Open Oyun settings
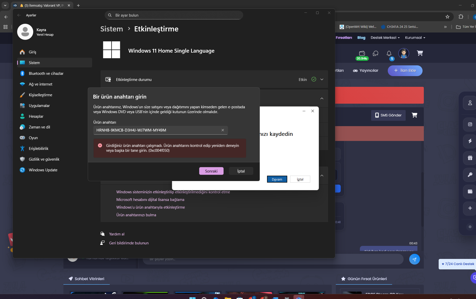Viewport: 476px width, 299px height. [54, 138]
